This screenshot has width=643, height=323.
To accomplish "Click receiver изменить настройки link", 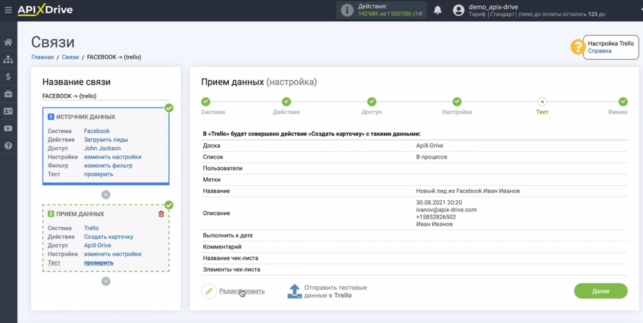I will (x=112, y=254).
